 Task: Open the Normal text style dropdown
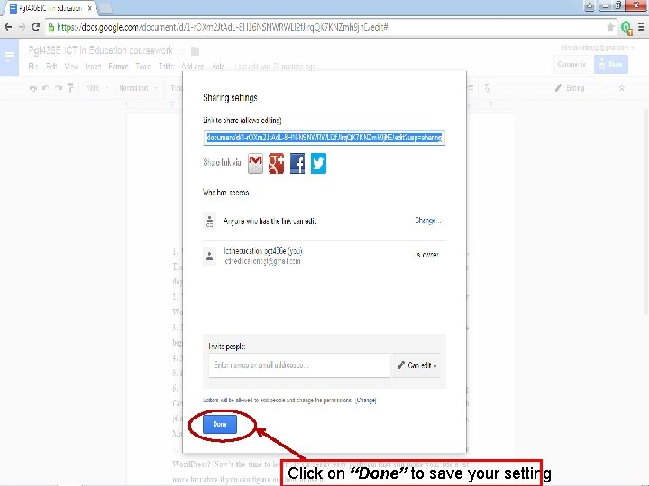pyautogui.click(x=138, y=88)
